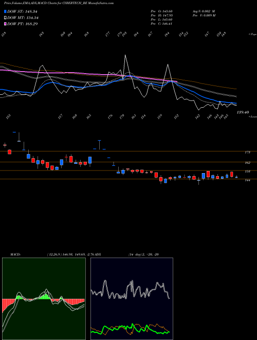Click the 193 top price label
The width and height of the screenshot is (257, 340).
[124, 35]
